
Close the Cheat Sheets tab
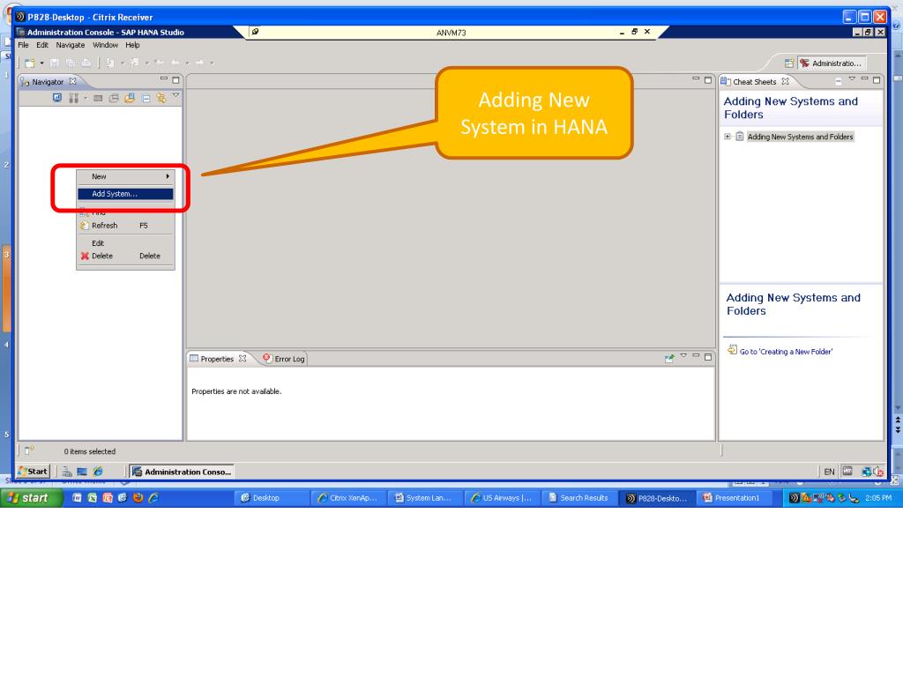point(786,81)
